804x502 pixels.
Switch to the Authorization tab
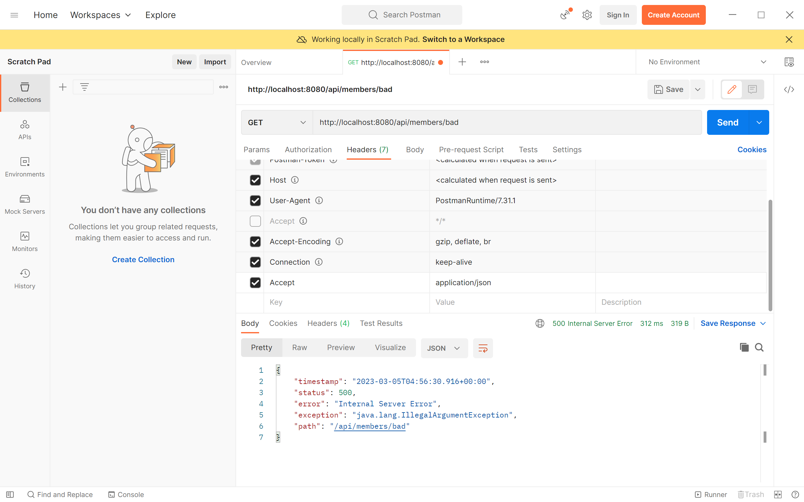tap(308, 150)
